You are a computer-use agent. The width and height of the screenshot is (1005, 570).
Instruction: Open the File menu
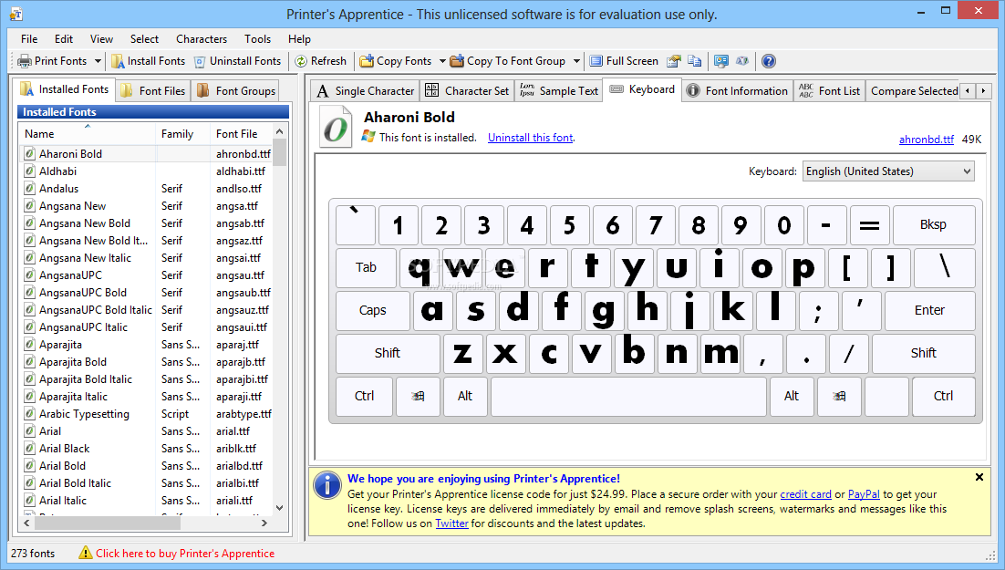tap(29, 39)
